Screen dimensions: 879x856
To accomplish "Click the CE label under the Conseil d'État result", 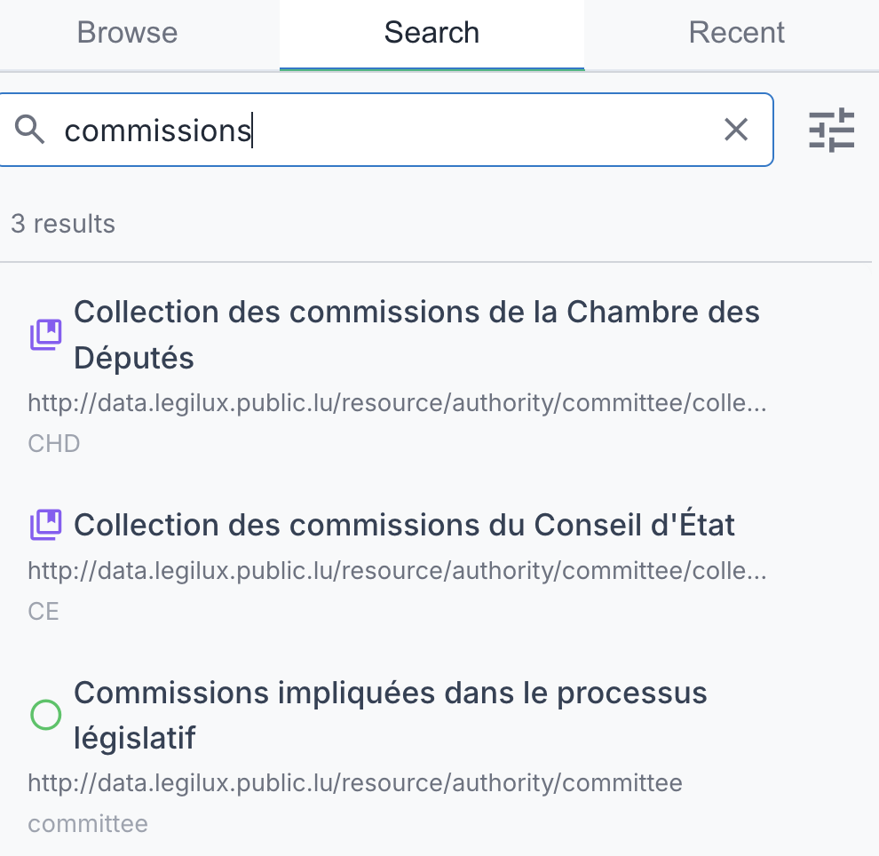I will (x=43, y=611).
